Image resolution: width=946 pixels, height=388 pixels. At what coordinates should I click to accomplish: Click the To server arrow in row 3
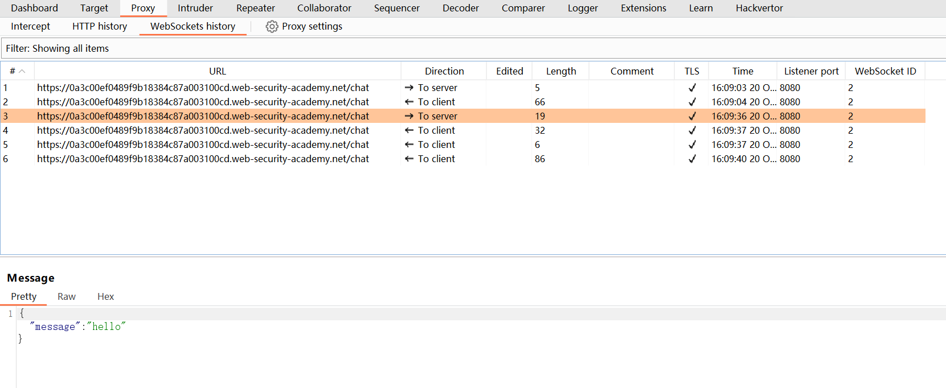(409, 116)
